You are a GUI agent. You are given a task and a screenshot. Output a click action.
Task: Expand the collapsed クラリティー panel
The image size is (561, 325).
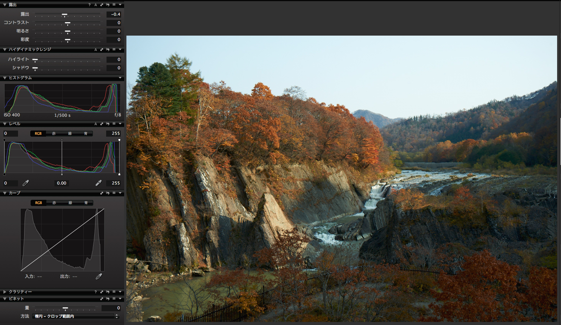pyautogui.click(x=5, y=292)
